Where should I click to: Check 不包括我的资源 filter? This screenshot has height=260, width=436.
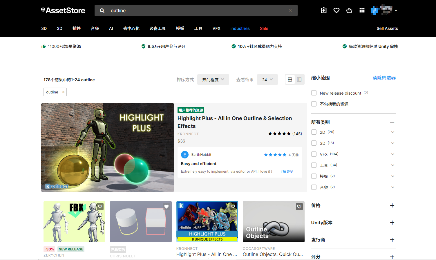(314, 104)
